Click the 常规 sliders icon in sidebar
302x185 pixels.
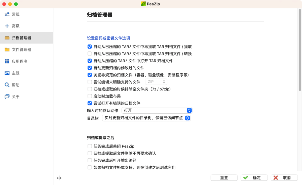[7, 14]
